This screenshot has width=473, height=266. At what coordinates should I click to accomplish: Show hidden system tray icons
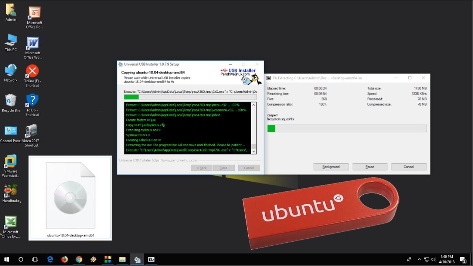[419, 259]
